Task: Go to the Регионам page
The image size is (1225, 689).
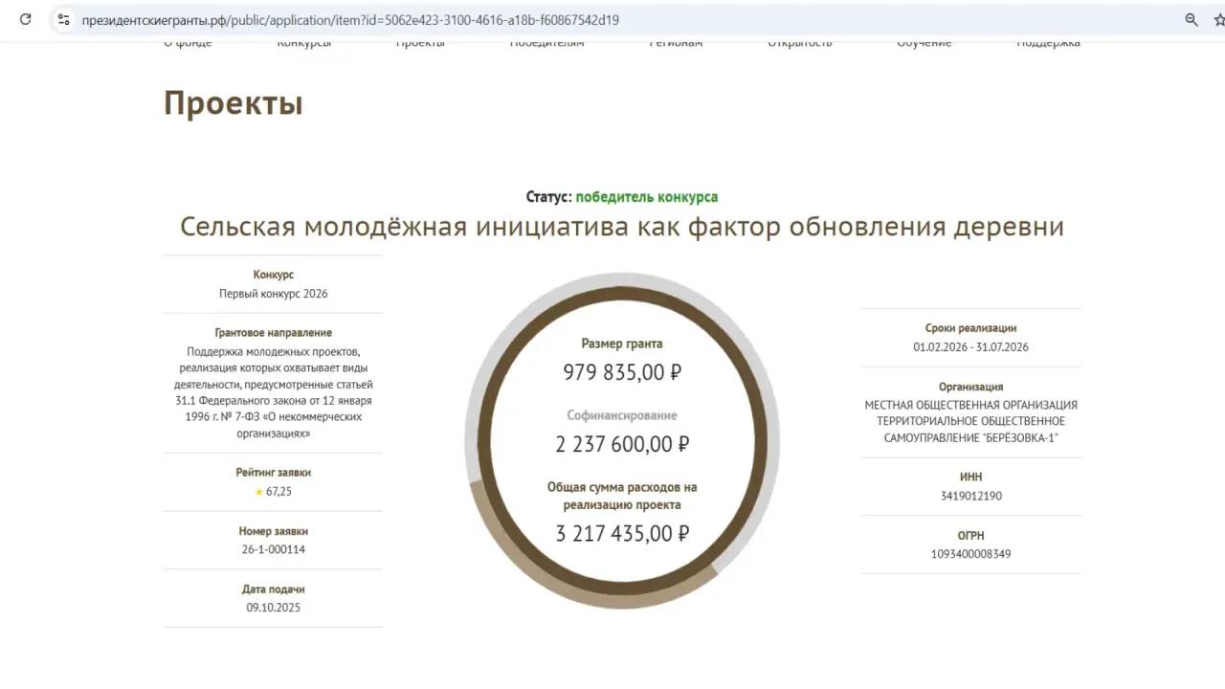Action: click(x=676, y=41)
